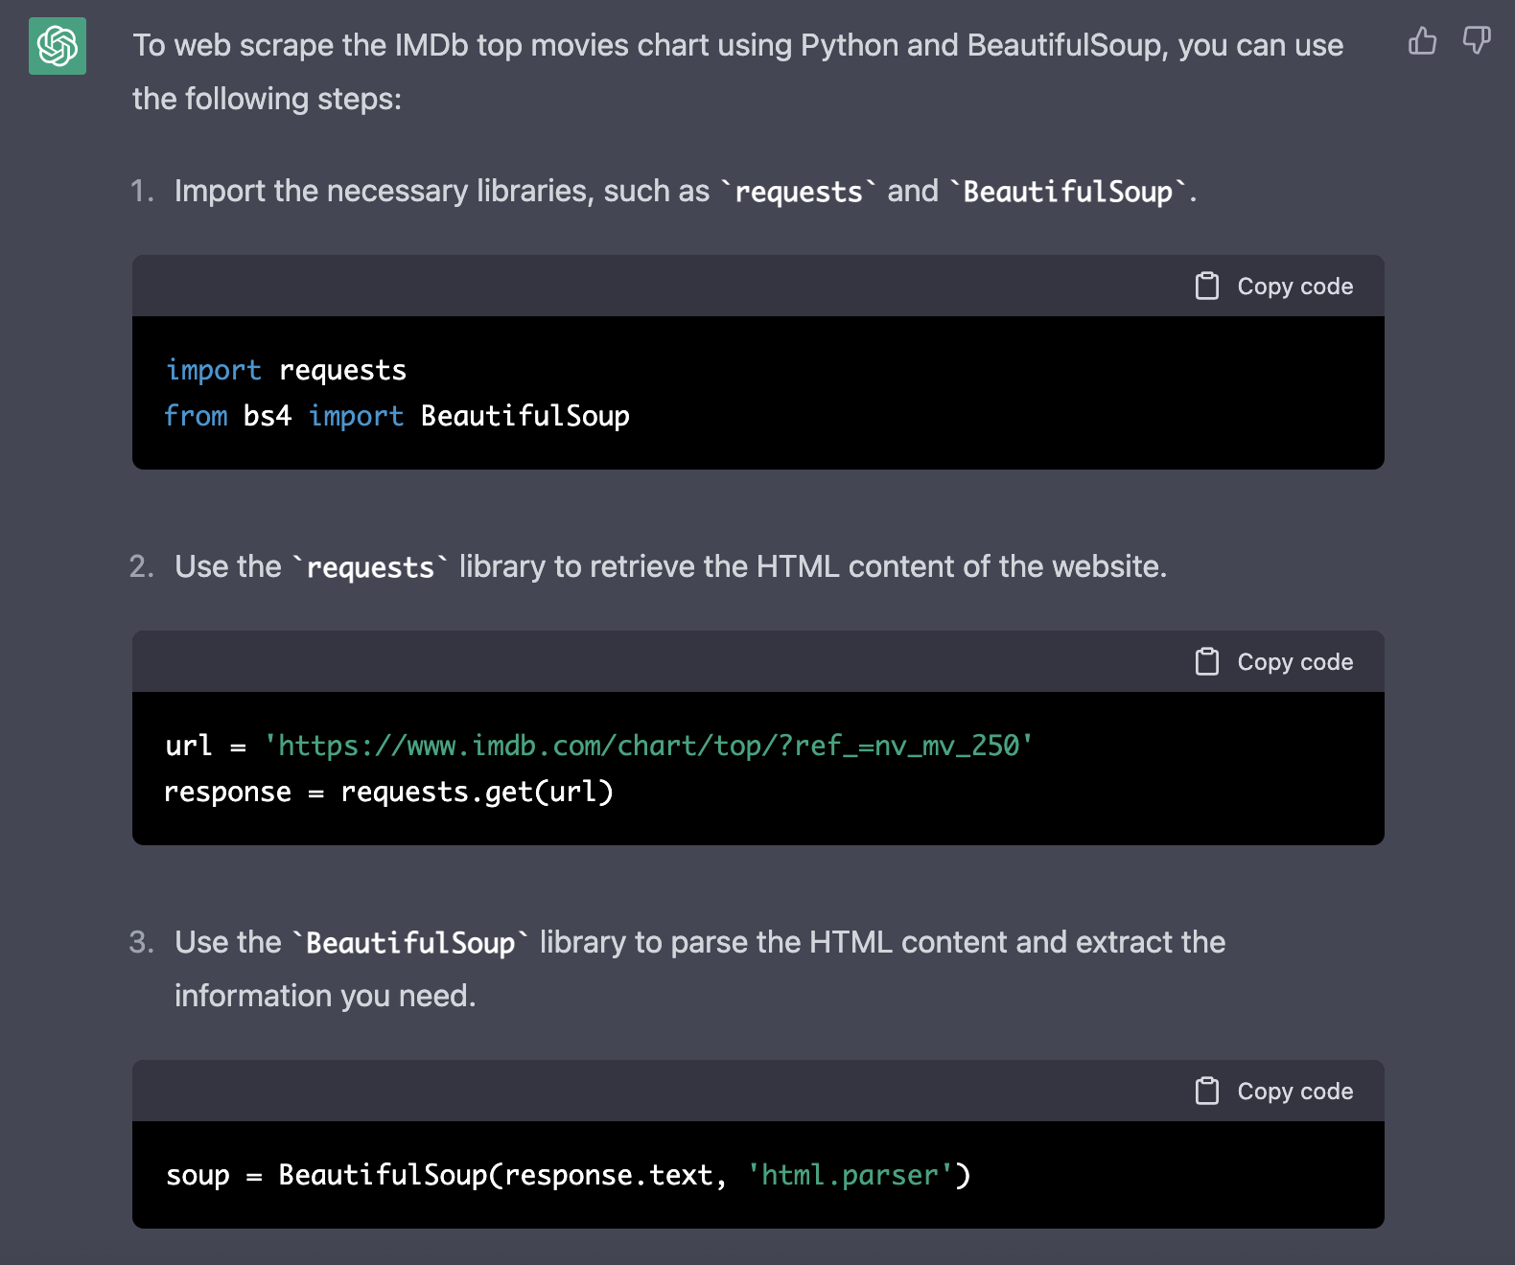Click step 3 text about parsing HTML content
This screenshot has height=1265, width=1515.
point(700,969)
